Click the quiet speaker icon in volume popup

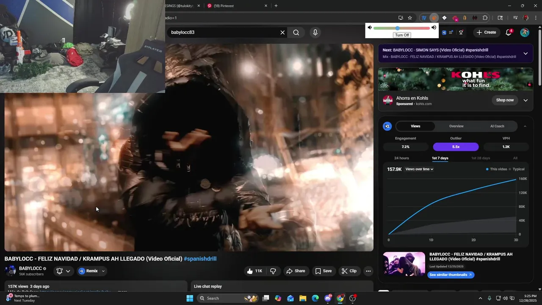tap(370, 28)
